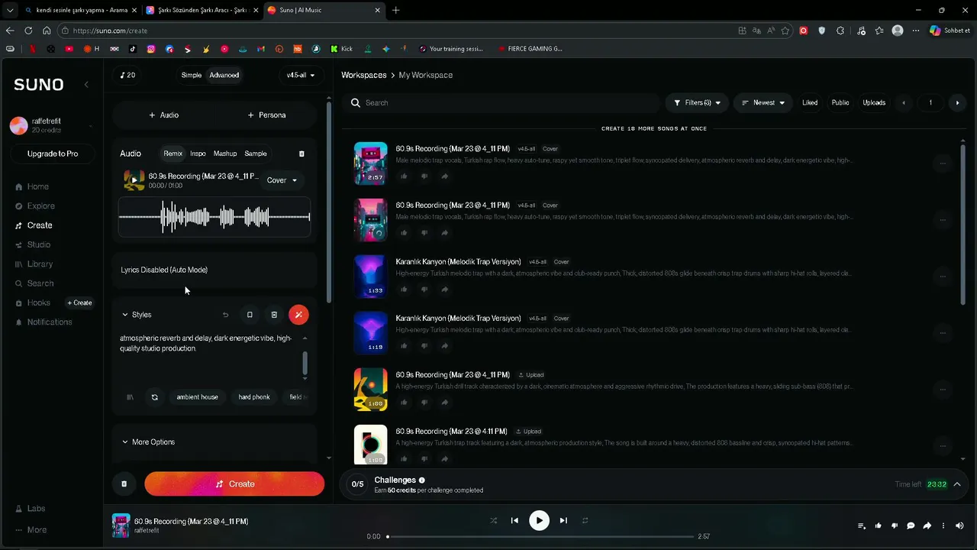This screenshot has height=550, width=977.
Task: Open Hooks in the sidebar
Action: [x=32, y=302]
